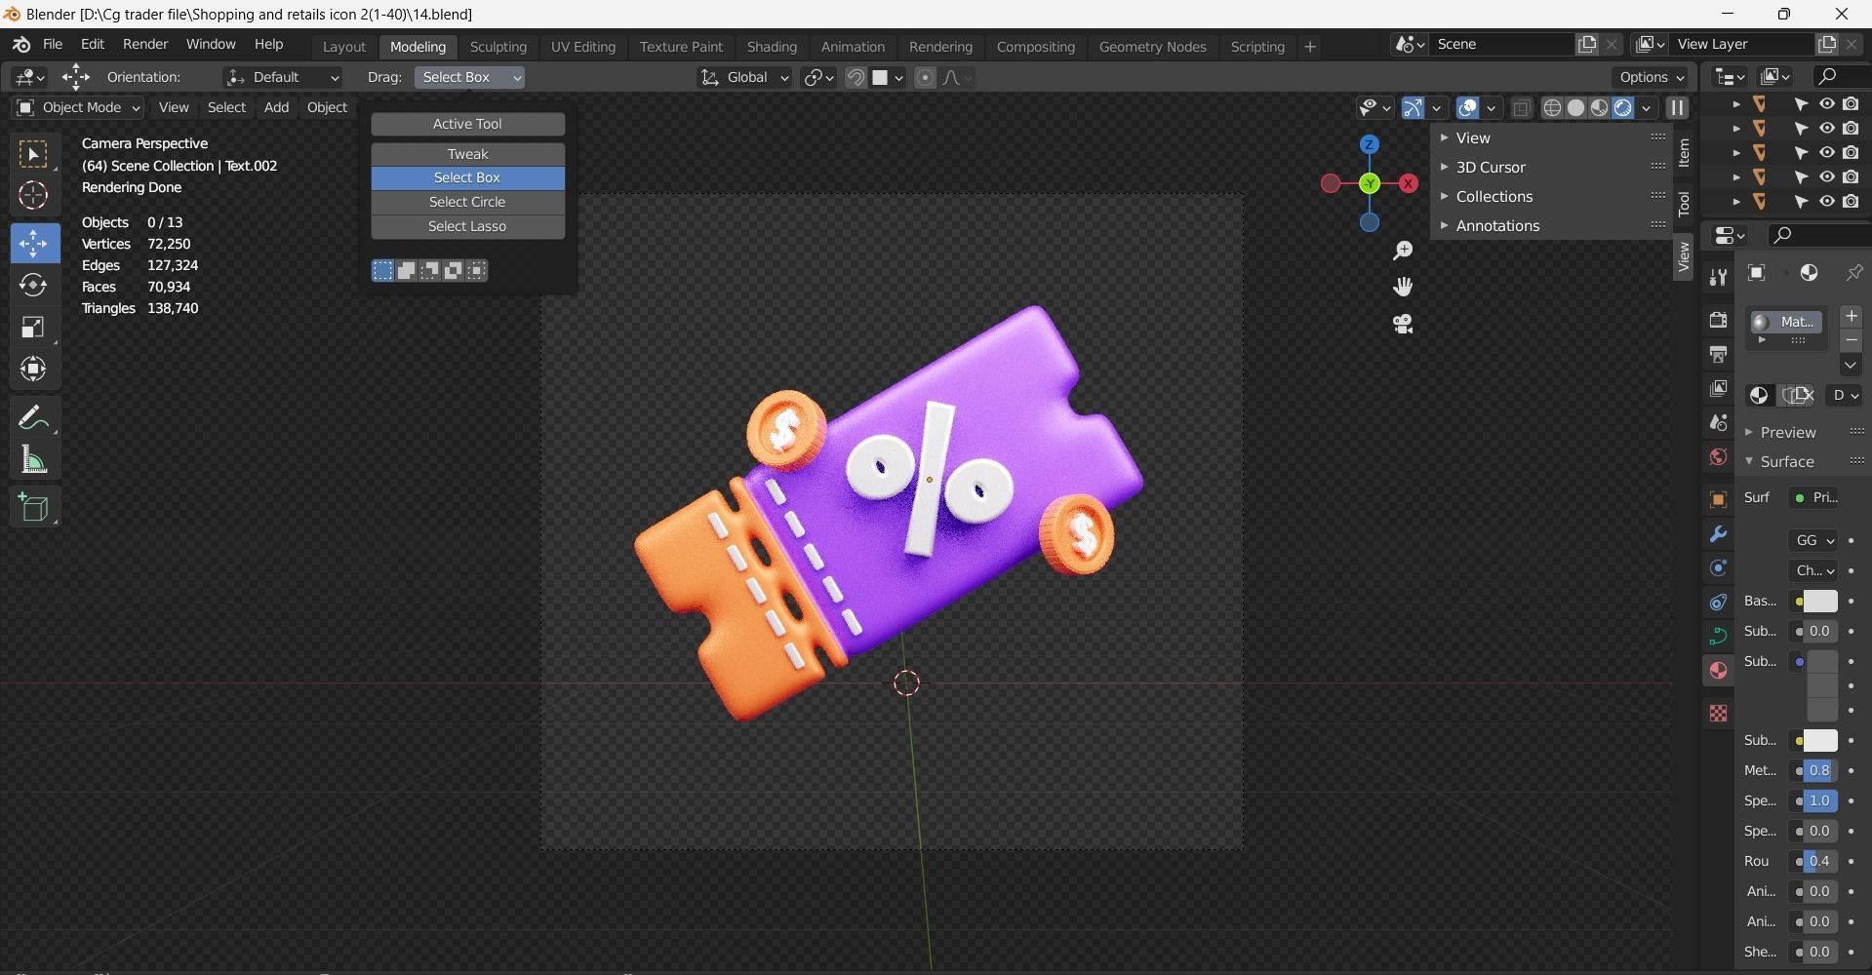1872x975 pixels.
Task: Activate the Move tool
Action: coord(33,243)
